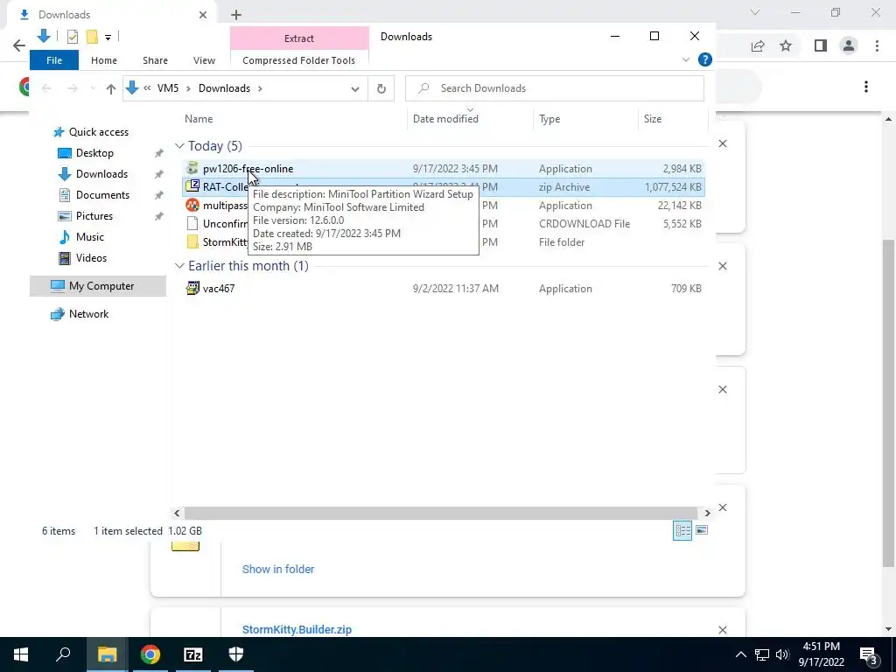Sort by Size column header
Viewport: 896px width, 672px height.
(653, 119)
